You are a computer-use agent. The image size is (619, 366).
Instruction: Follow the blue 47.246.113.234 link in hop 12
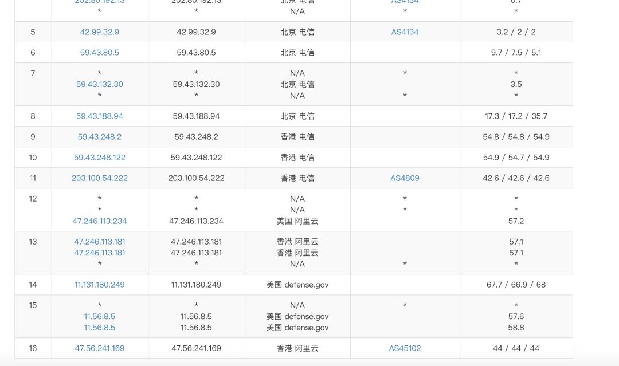[x=100, y=221]
